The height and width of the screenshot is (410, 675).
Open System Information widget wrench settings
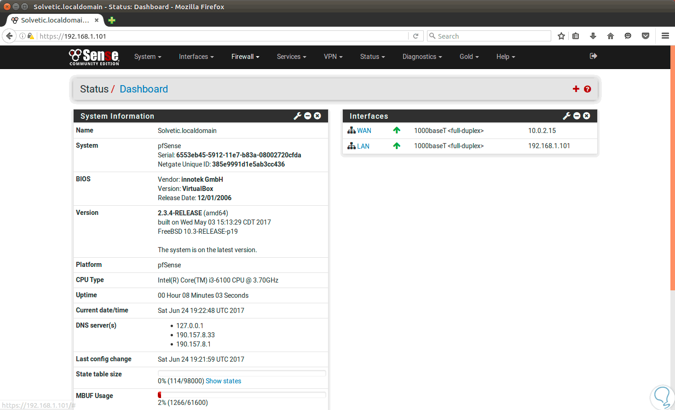297,116
